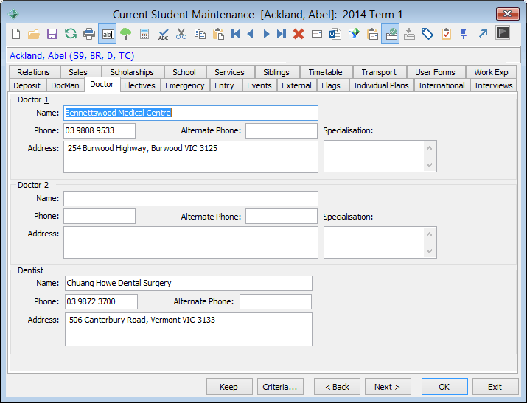Confirm with the OK button
Viewport: 527px width, 403px height.
pos(444,387)
